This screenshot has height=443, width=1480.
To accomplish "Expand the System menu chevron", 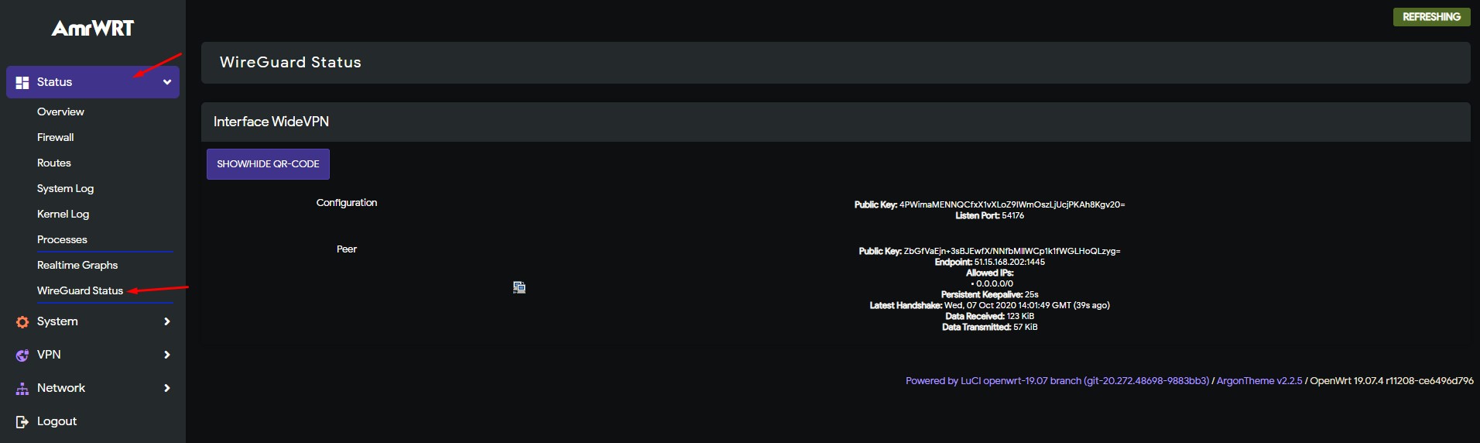I will pos(167,321).
